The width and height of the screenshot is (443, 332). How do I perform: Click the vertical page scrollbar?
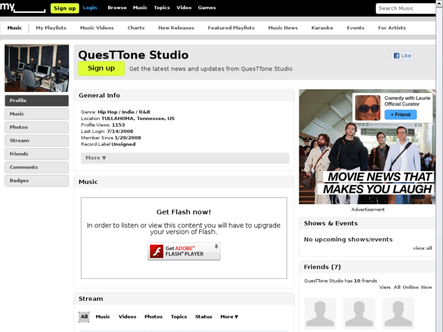(439, 166)
